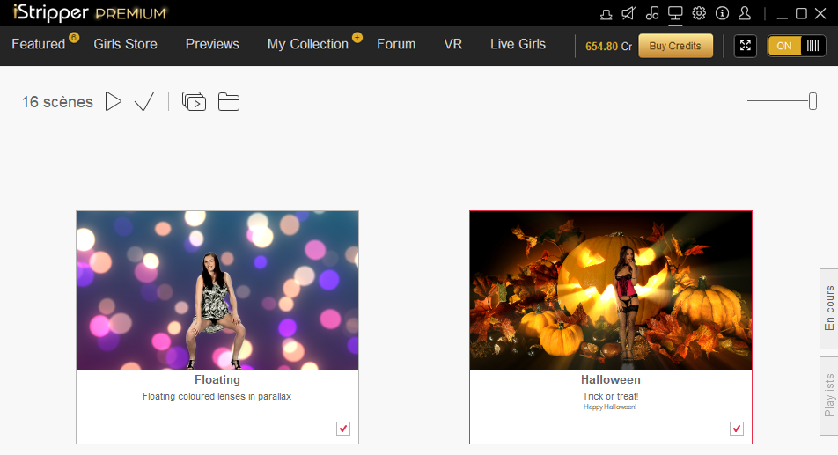Toggle the ON switch off
838x455 pixels.
point(797,46)
